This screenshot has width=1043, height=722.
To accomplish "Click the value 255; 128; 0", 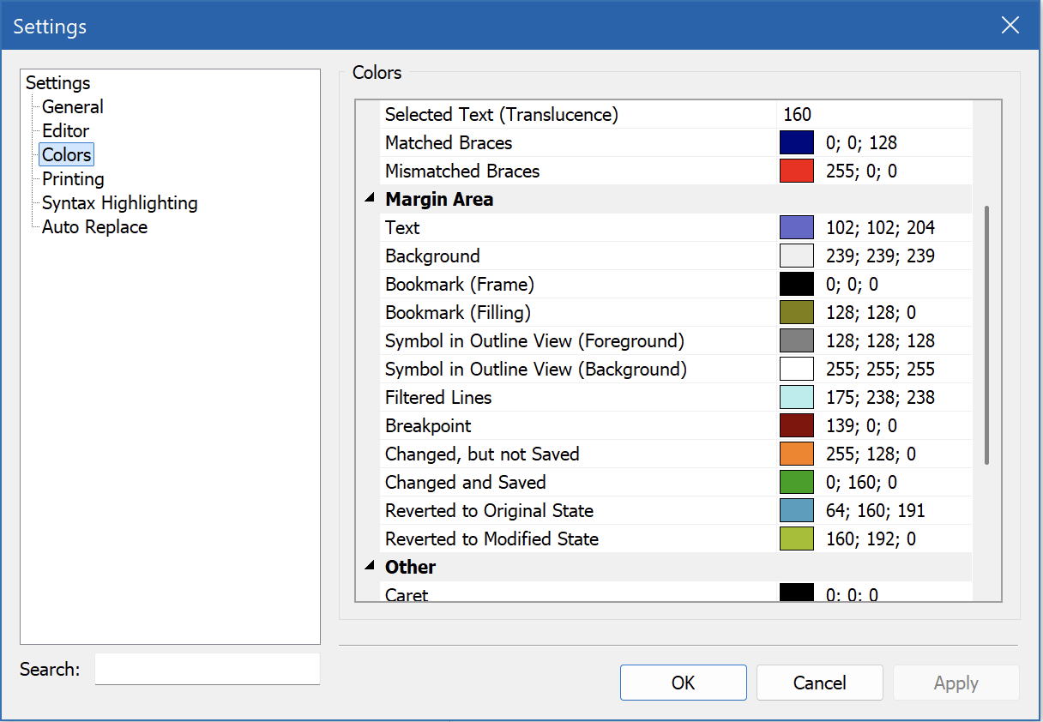I will (871, 454).
